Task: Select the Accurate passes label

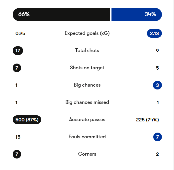Action: coord(87,120)
